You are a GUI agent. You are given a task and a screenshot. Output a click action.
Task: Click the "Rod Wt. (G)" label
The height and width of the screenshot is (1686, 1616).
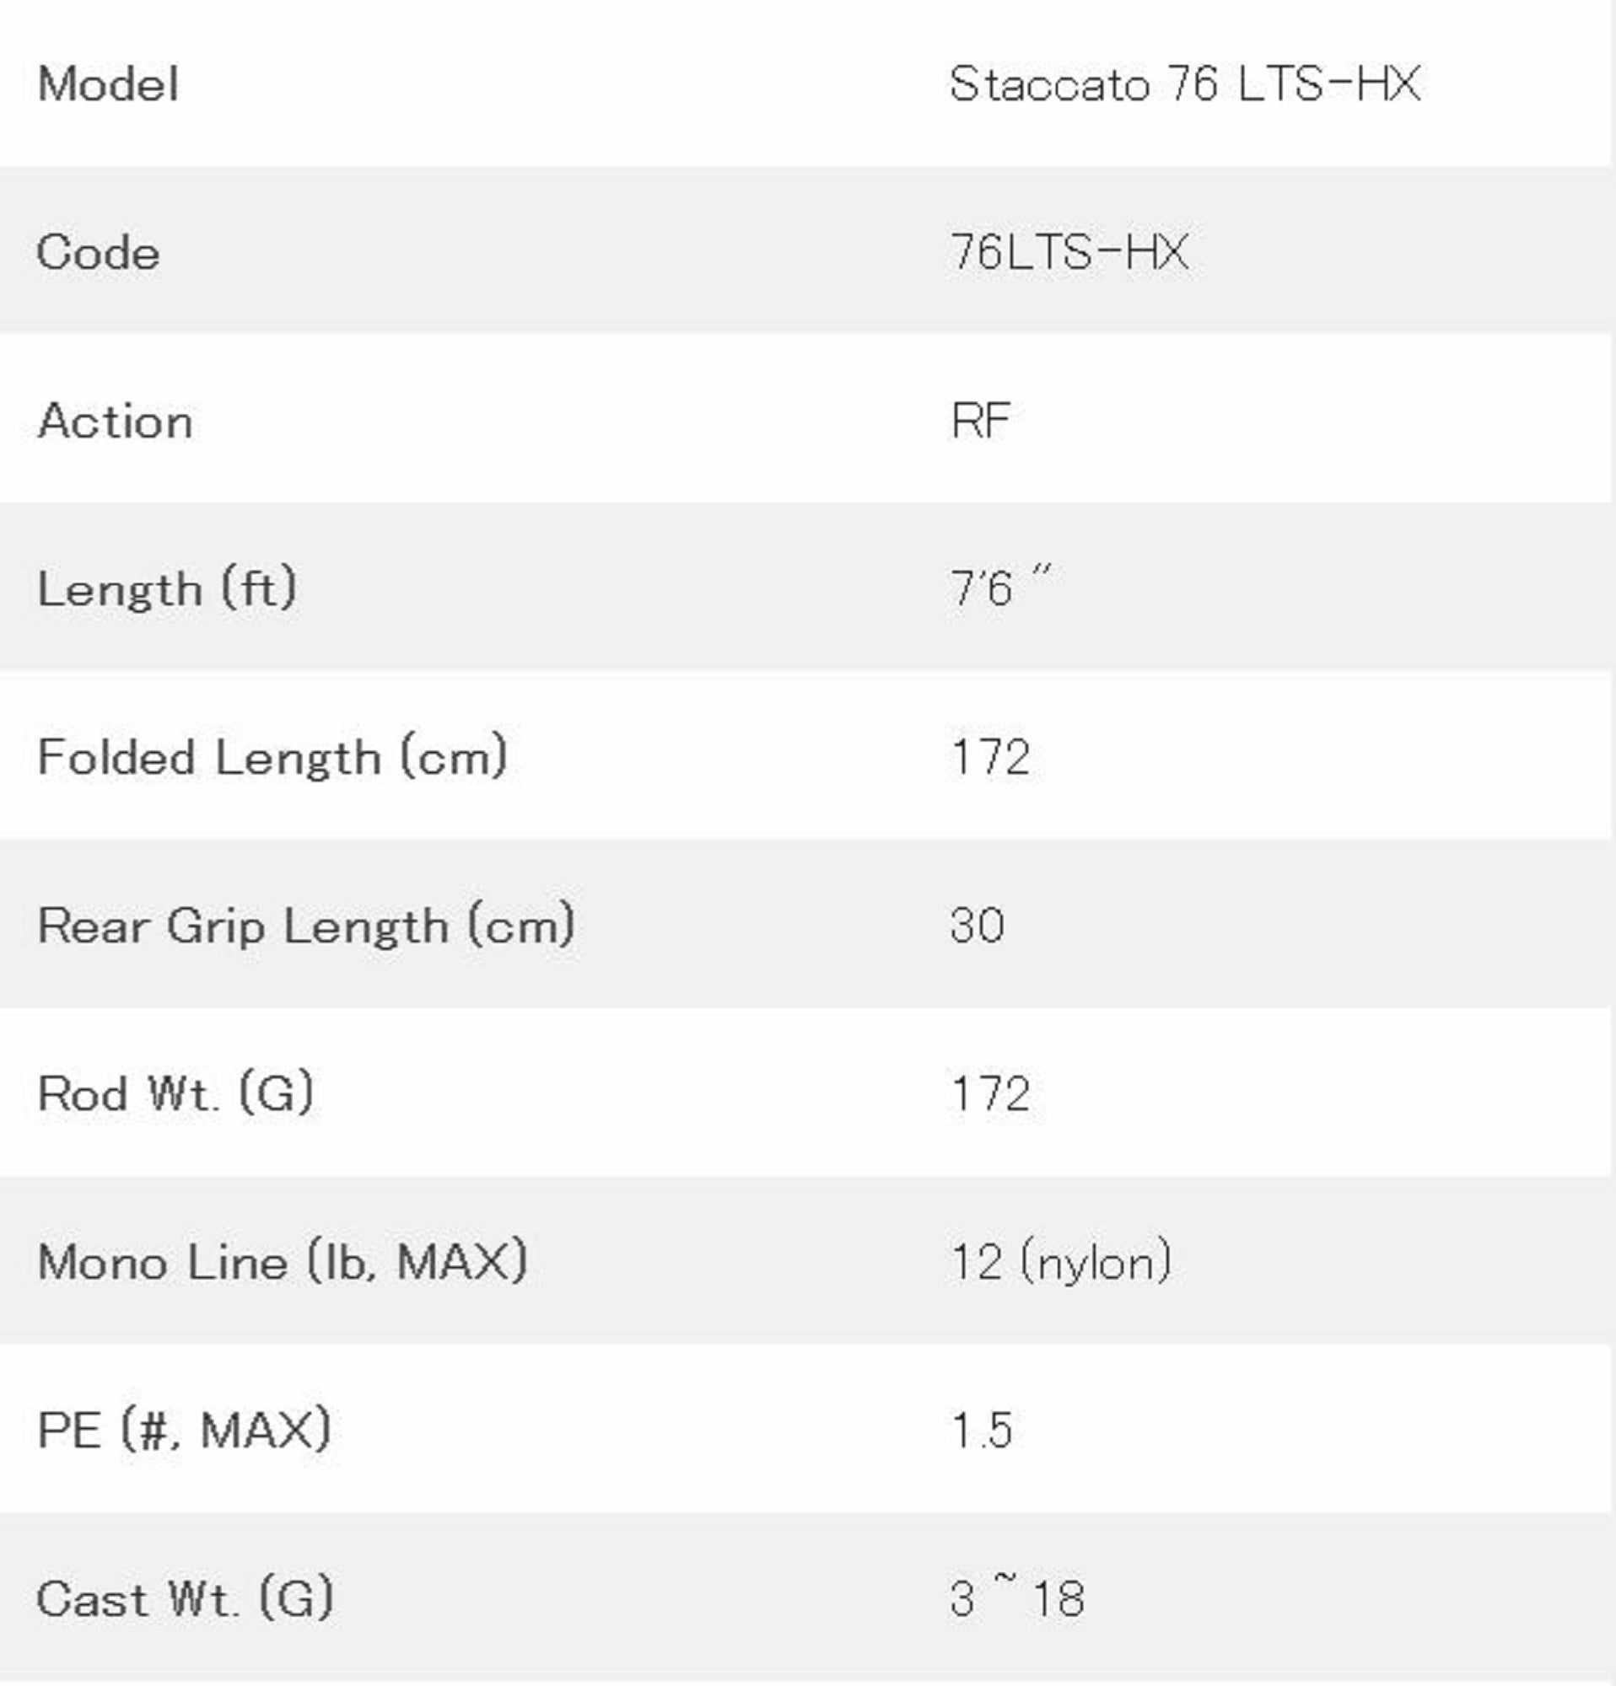tap(175, 1094)
